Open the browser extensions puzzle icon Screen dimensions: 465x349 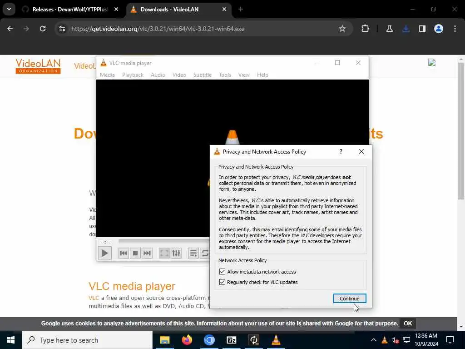(x=366, y=29)
